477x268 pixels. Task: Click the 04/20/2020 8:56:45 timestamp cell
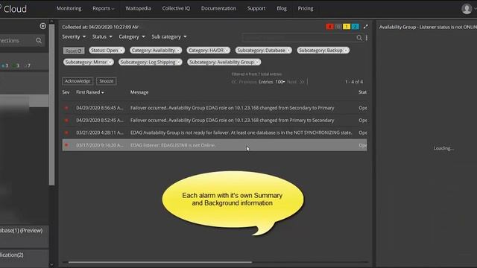point(100,108)
